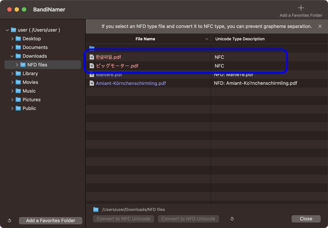Click the Amiant-Körnchenschirmling.pdf file icon
The image size is (328, 228).
(x=92, y=83)
